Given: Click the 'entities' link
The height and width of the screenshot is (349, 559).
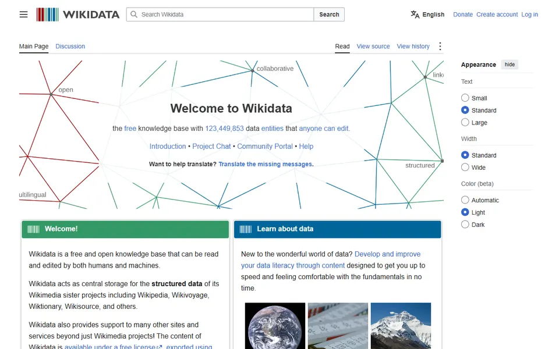Looking at the screenshot, I should coord(273,129).
